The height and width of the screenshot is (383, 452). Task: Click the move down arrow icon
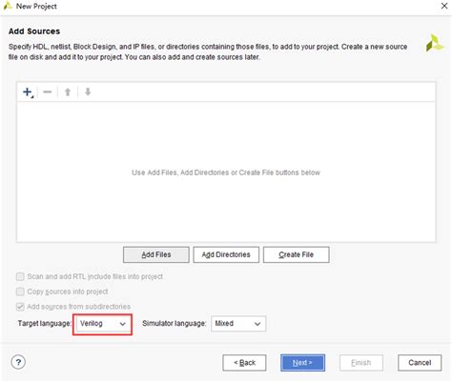click(x=88, y=92)
